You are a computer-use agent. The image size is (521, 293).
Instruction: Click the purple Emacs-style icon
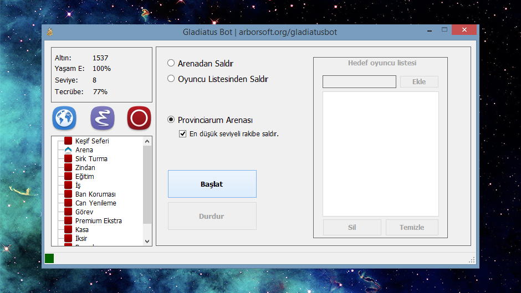point(102,118)
